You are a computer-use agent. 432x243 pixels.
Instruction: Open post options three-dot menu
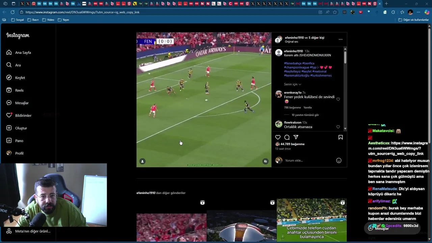pyautogui.click(x=341, y=39)
